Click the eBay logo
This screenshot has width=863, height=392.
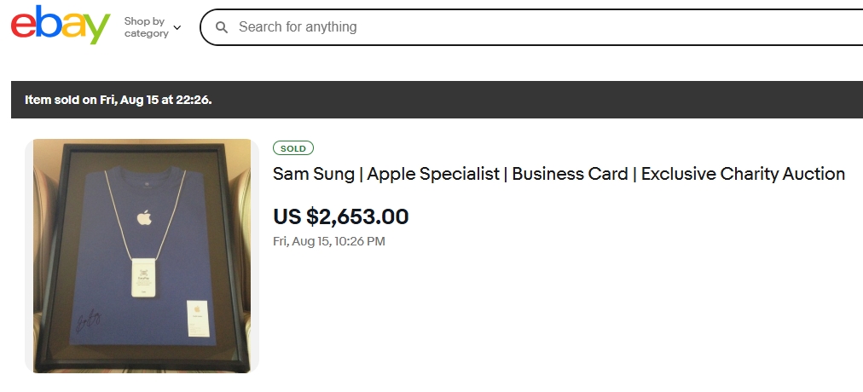click(61, 26)
